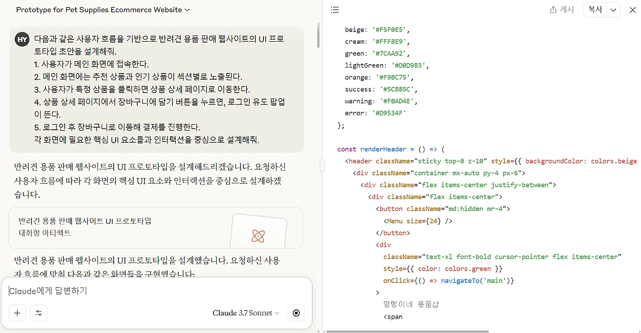Click the error '#D9534F' code line
This screenshot has height=333, width=641.
click(x=376, y=113)
